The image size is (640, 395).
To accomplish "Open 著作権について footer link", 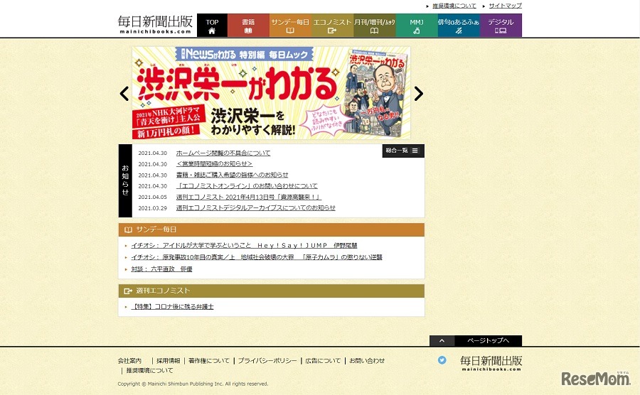I will pos(208,361).
